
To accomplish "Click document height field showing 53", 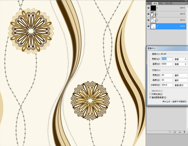I will click(x=167, y=80).
